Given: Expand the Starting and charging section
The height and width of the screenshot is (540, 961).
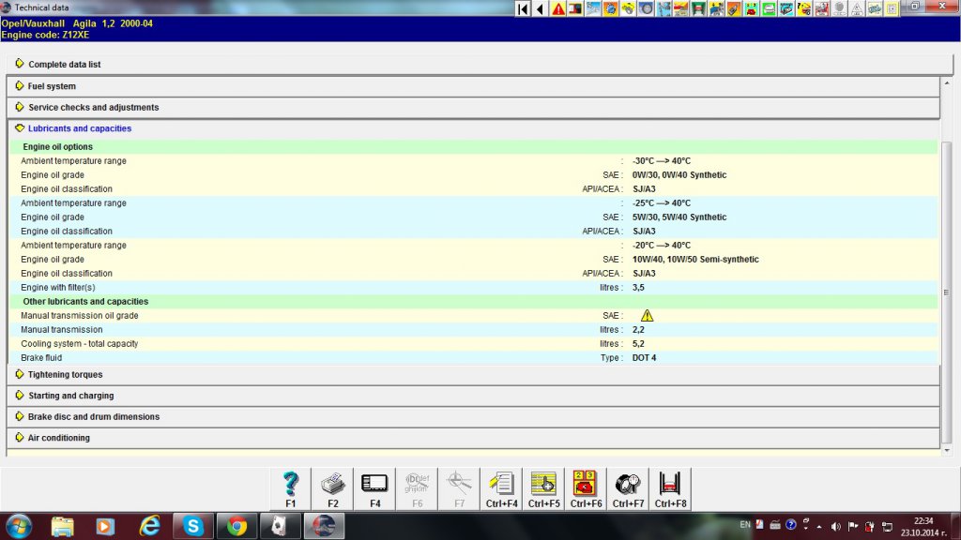Looking at the screenshot, I should [x=70, y=396].
